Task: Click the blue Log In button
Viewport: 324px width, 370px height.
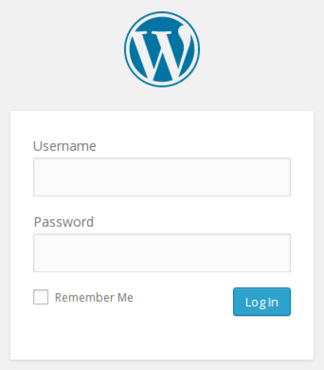Action: tap(262, 301)
